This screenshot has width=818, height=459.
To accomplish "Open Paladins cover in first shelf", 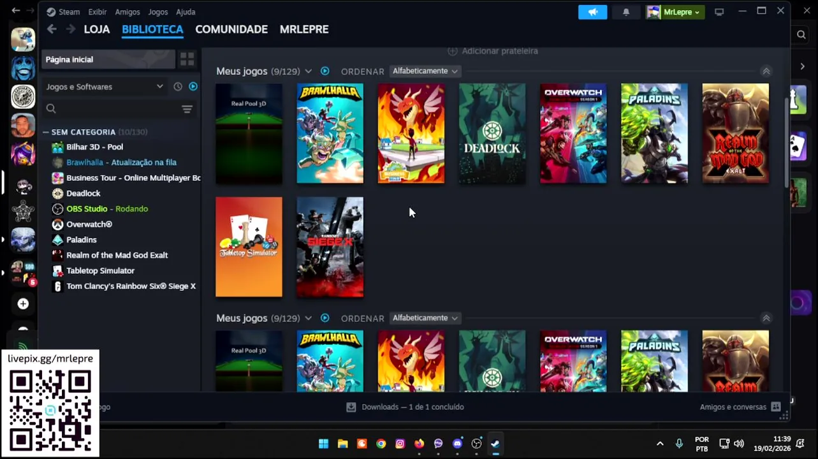I will [x=654, y=133].
